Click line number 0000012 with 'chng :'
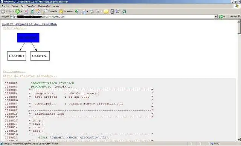The width and height of the screenshot is (241, 146). tap(11, 120)
